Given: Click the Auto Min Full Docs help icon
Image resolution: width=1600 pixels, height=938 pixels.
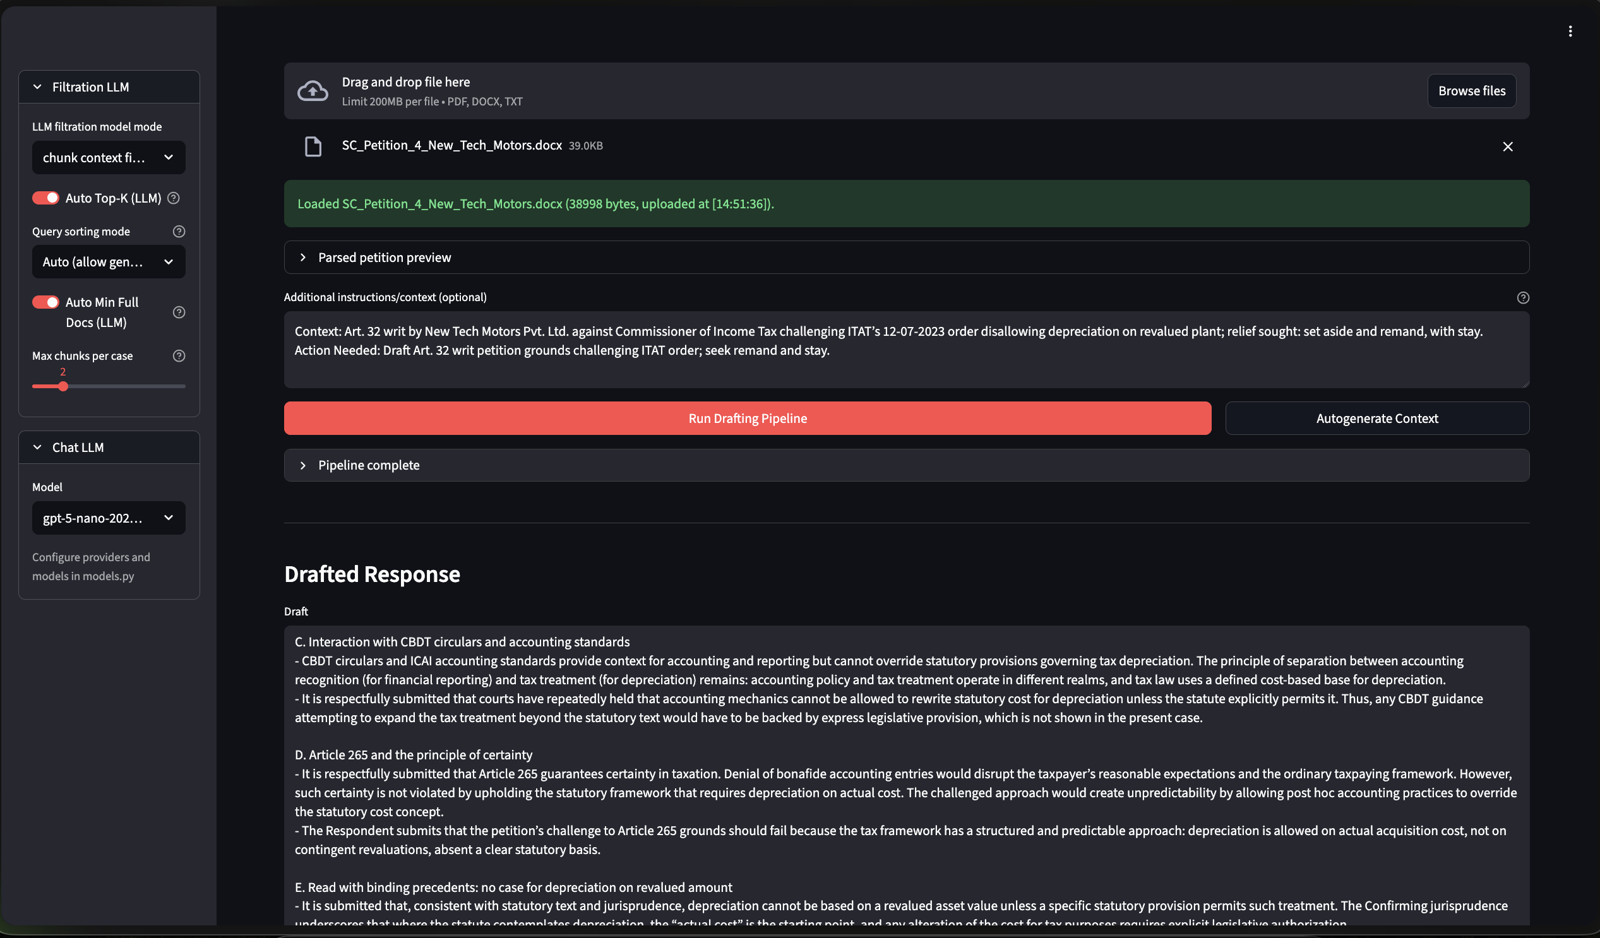Looking at the screenshot, I should click(x=179, y=312).
